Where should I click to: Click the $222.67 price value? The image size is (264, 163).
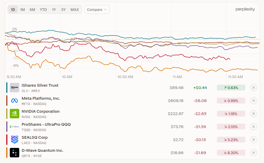pyautogui.click(x=176, y=114)
